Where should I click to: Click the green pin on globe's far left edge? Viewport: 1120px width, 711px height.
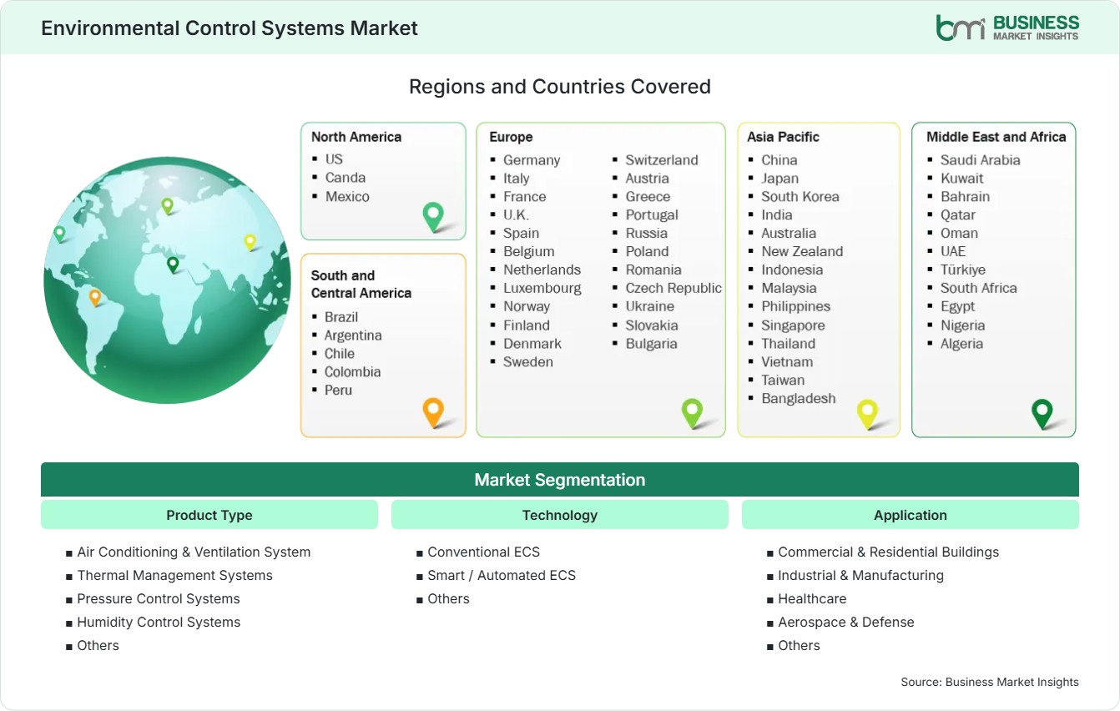coord(59,234)
